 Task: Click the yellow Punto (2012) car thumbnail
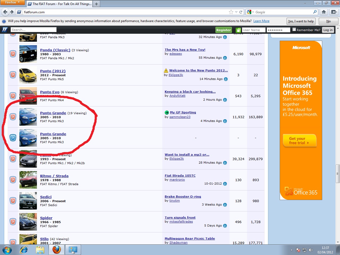point(28,75)
